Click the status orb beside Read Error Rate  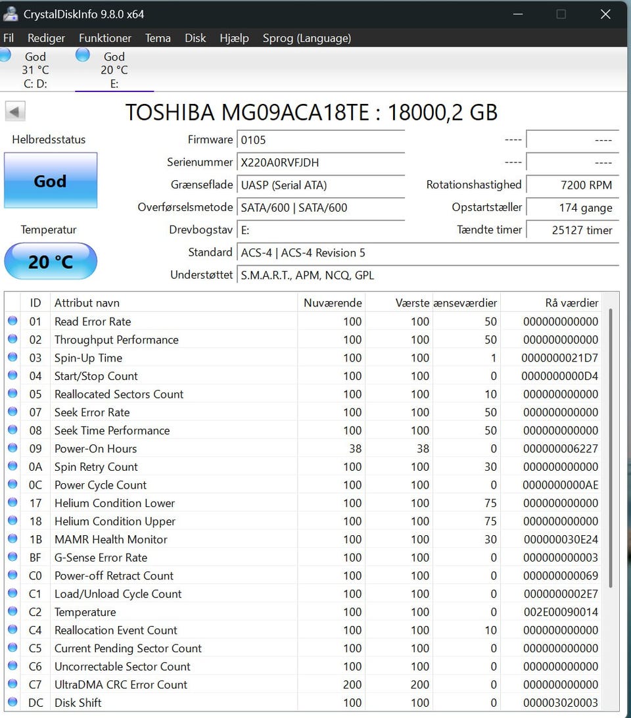(x=12, y=322)
